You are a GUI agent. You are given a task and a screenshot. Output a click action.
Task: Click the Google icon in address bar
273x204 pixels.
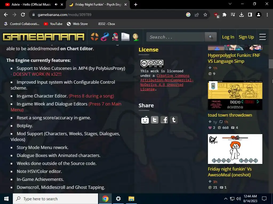[188, 15]
